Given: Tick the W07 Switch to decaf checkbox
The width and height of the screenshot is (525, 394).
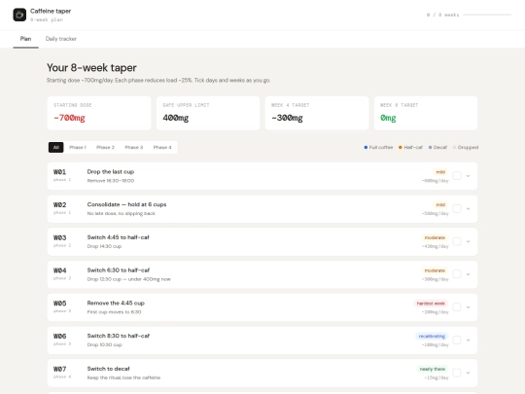Looking at the screenshot, I should tap(457, 373).
